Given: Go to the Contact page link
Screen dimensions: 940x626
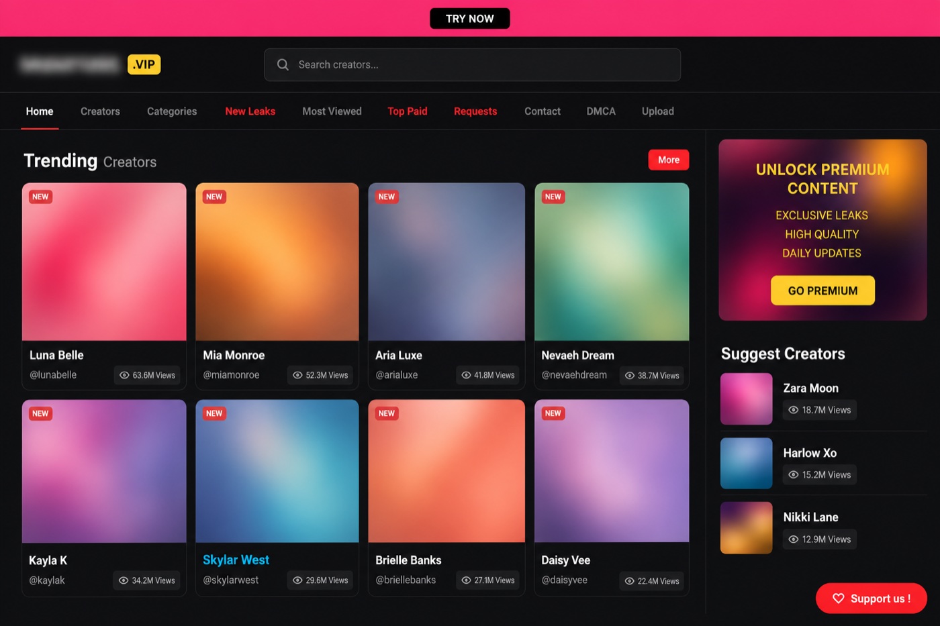Looking at the screenshot, I should pos(543,111).
